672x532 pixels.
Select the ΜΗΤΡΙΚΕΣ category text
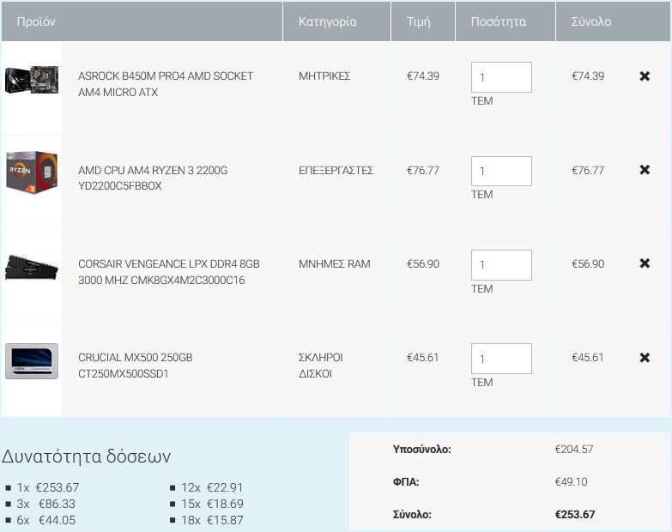click(324, 76)
